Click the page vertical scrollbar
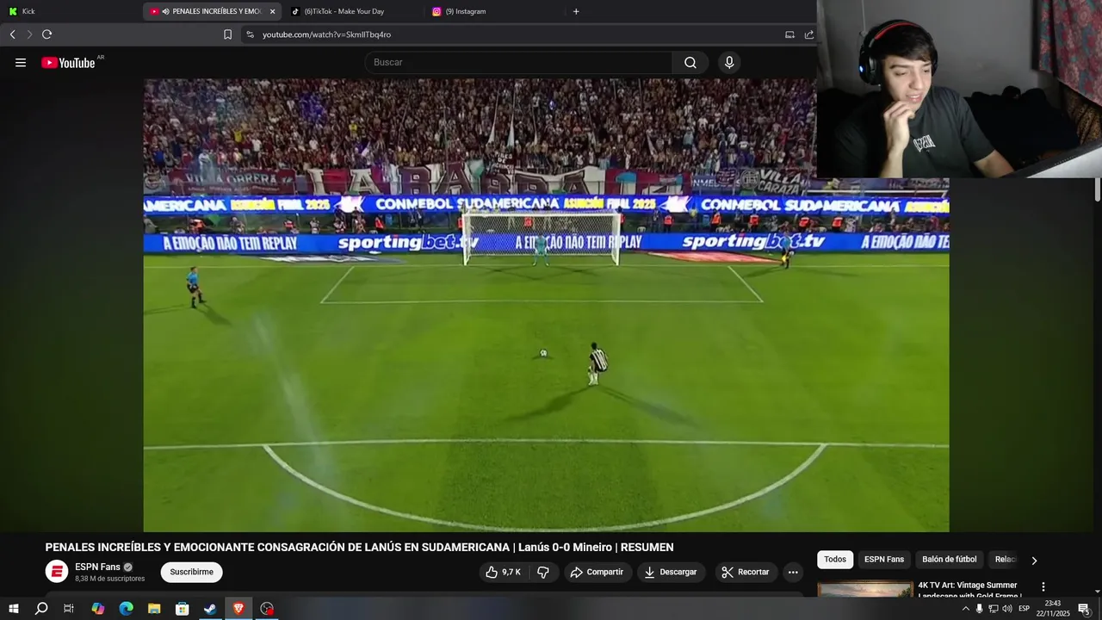 1097,189
